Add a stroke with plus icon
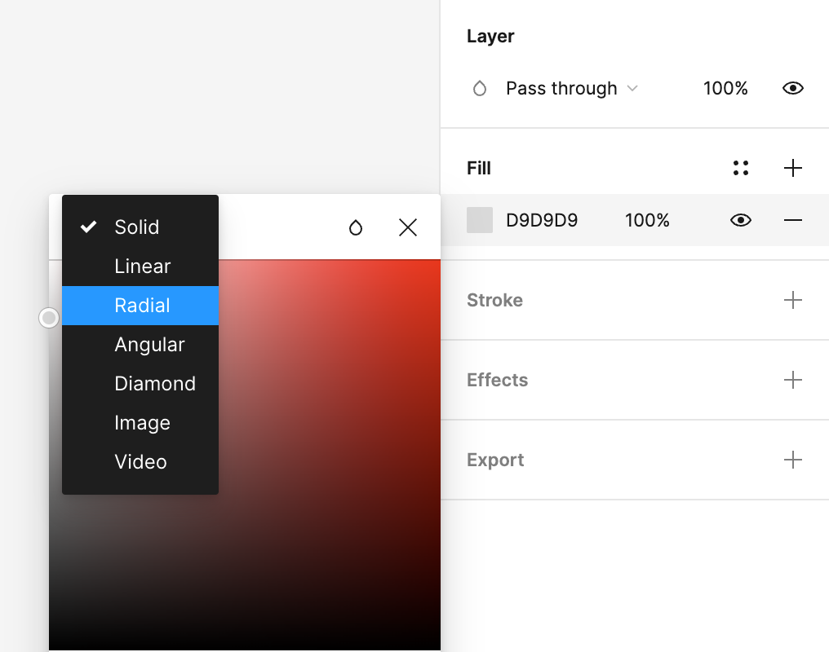 pyautogui.click(x=792, y=300)
